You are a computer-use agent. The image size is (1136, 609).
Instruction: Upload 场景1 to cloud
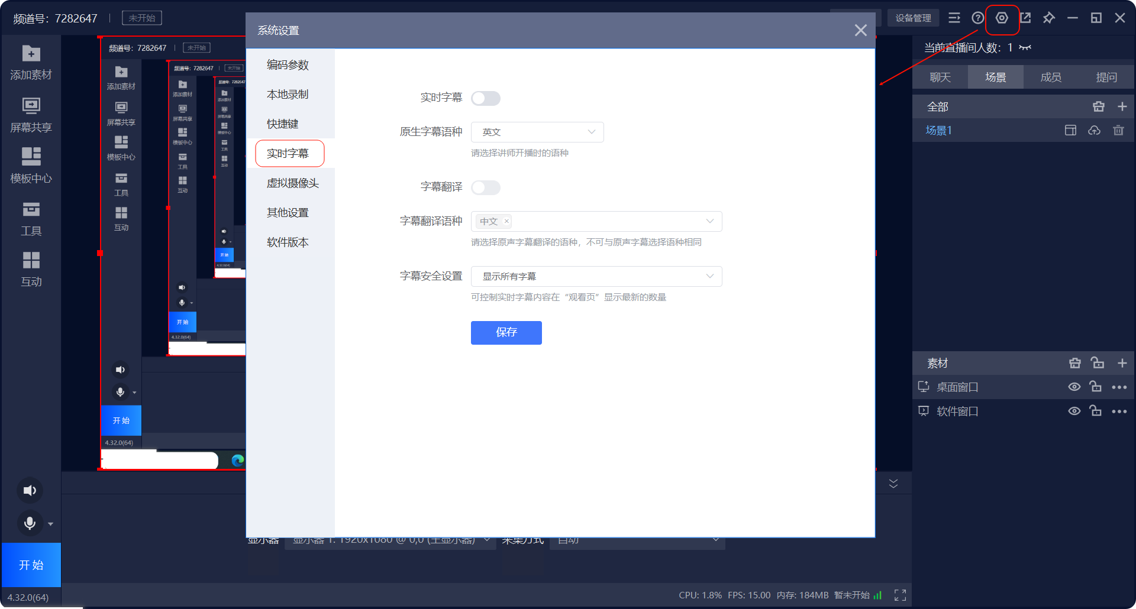pos(1095,130)
